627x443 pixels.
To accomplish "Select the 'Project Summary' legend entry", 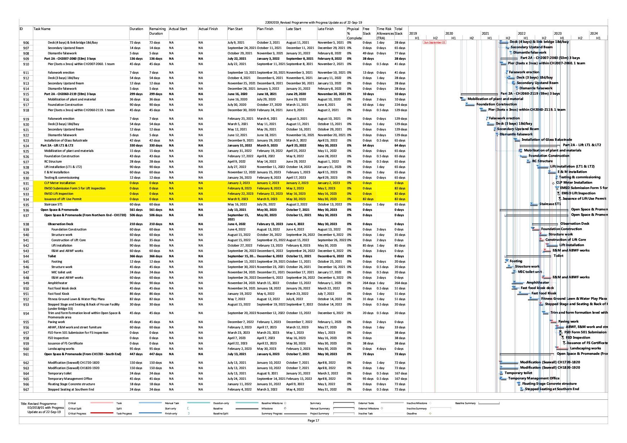I will coord(319,414).
